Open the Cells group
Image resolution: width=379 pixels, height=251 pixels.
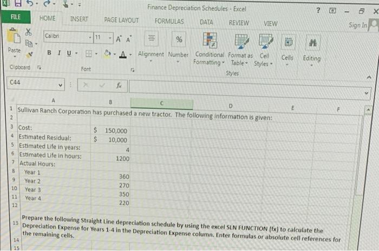click(287, 50)
